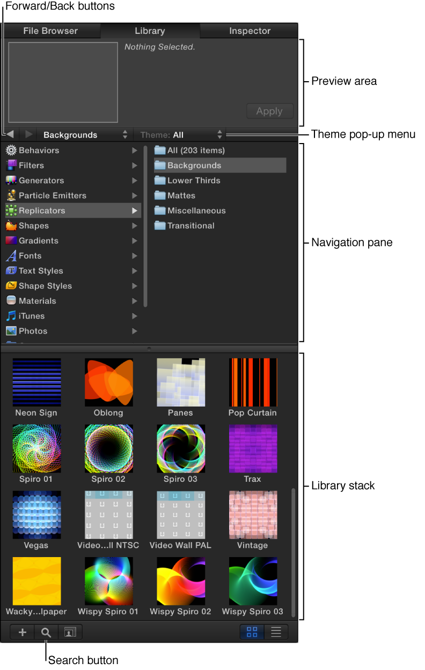Select the Trax thumbnail
Screen dimensions: 425x670
(253, 448)
